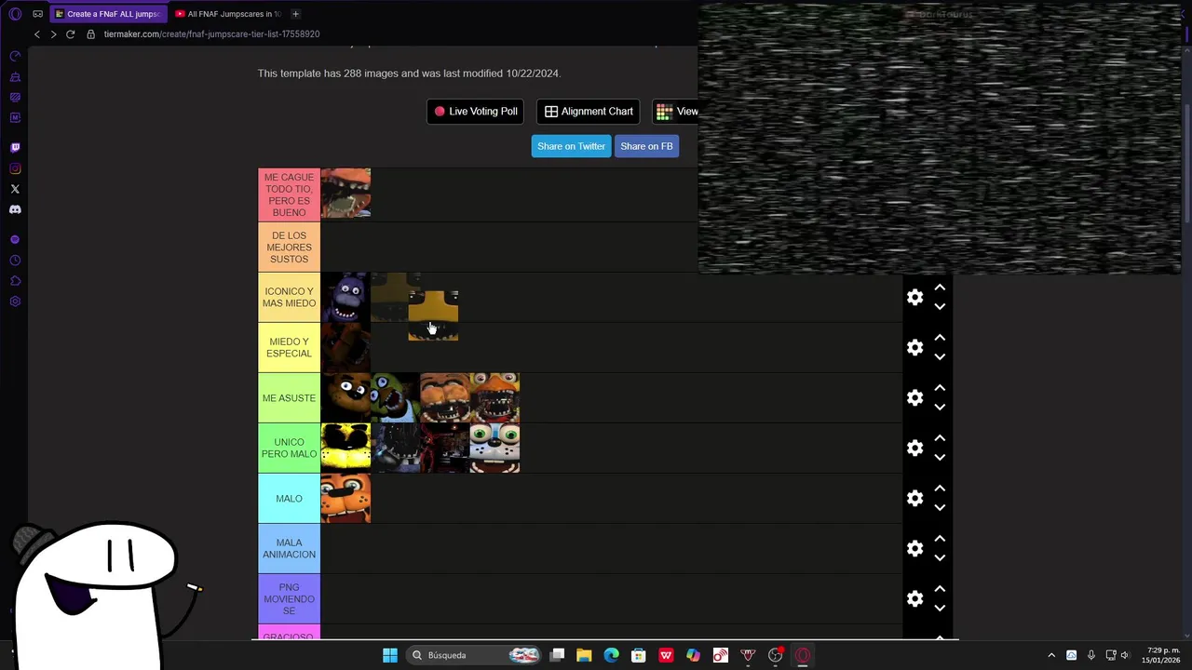Select Bonnie image in ICONICO row

coord(345,297)
